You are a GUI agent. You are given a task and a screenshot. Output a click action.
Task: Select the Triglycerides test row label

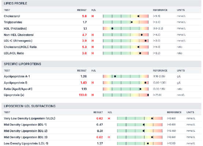coord(13,22)
